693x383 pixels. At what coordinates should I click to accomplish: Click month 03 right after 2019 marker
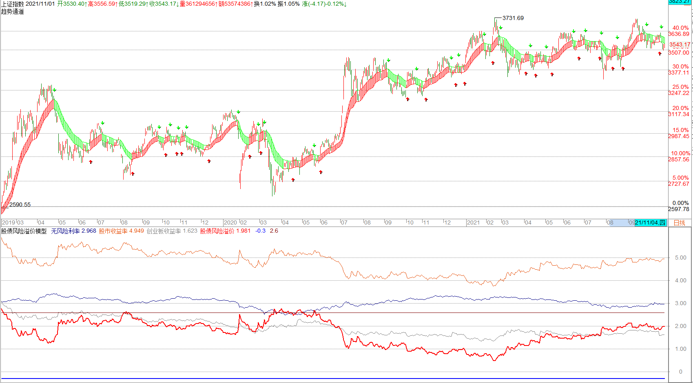coord(20,222)
